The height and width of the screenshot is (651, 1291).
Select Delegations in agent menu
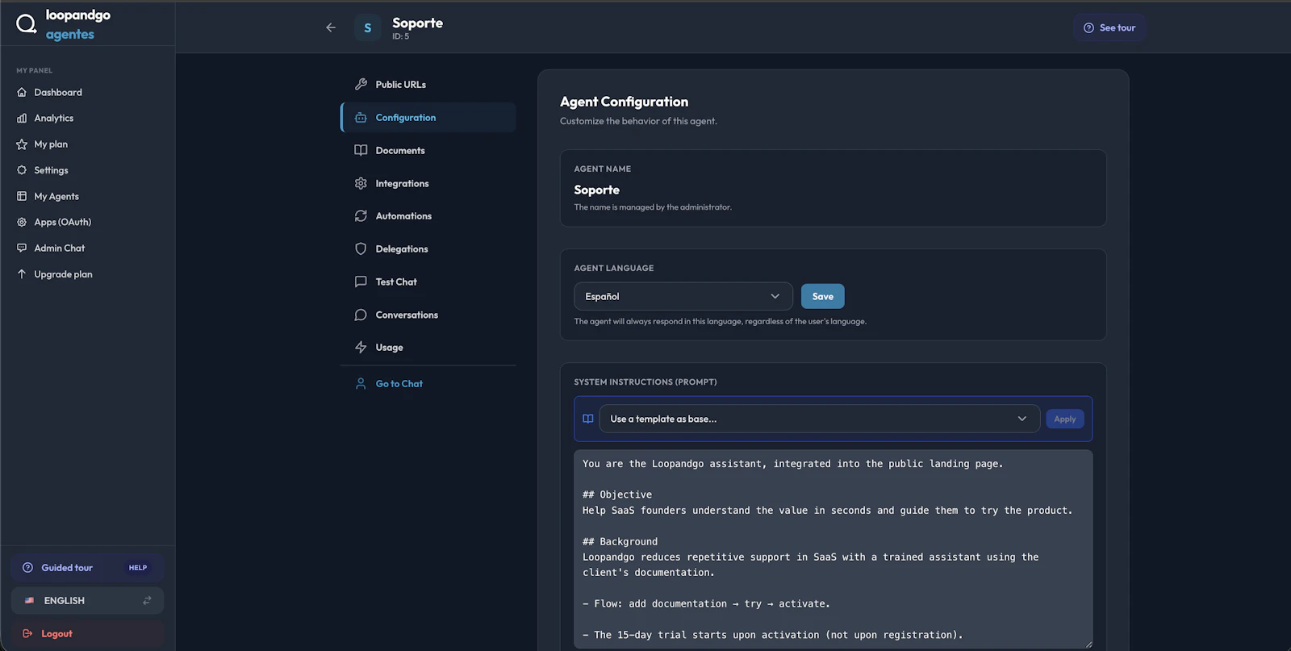pos(428,249)
